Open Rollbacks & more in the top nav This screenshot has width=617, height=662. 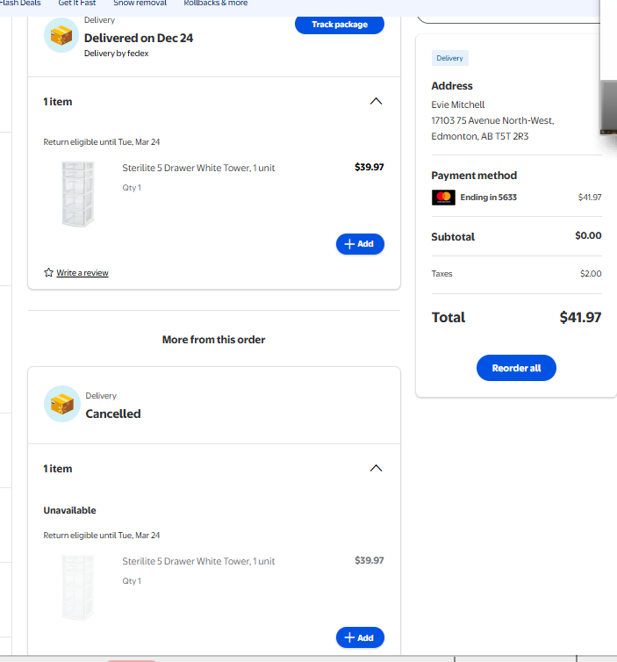coord(215,4)
